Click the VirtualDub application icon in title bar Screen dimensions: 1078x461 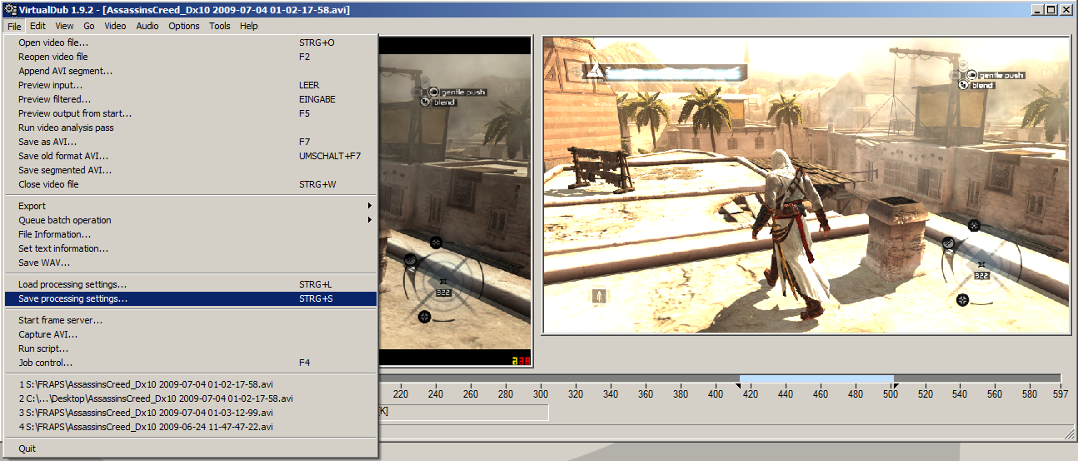tap(8, 9)
